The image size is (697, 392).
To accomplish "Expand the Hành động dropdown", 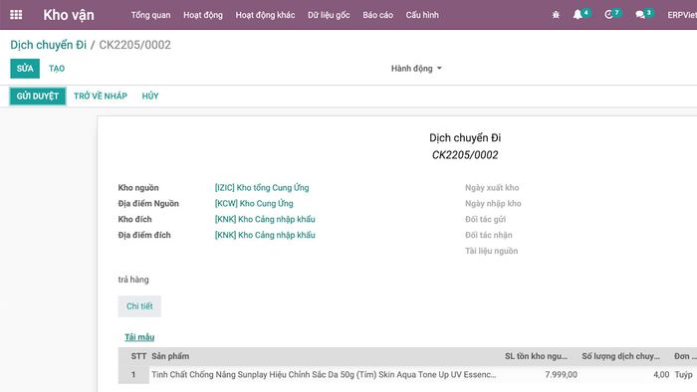I will (x=416, y=69).
